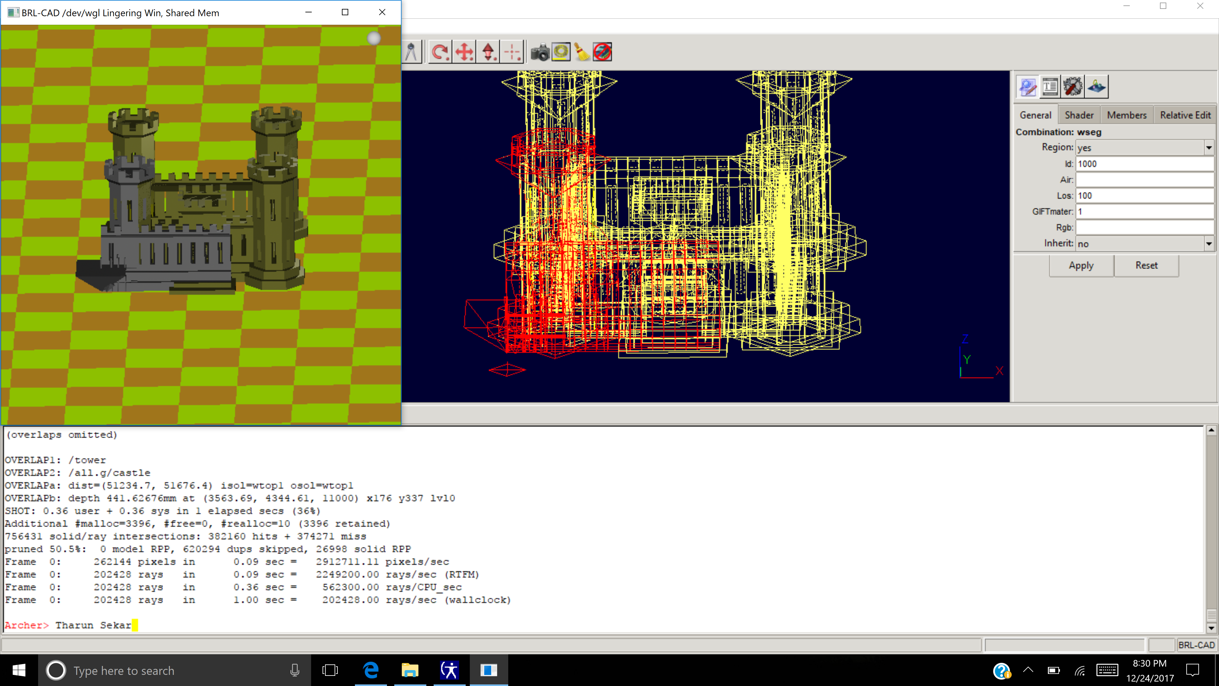This screenshot has width=1219, height=686.
Task: Click the Air input field
Action: point(1145,180)
